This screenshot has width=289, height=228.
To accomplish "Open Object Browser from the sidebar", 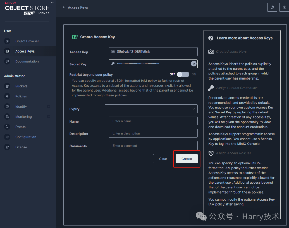I will pos(27,41).
